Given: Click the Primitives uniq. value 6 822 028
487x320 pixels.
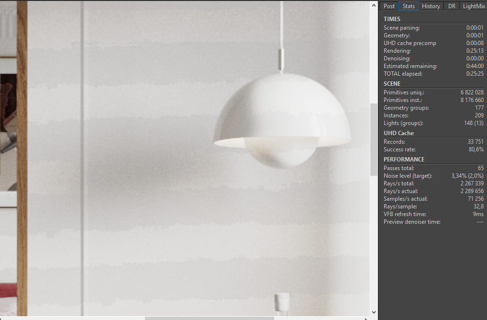Looking at the screenshot, I should (x=472, y=92).
